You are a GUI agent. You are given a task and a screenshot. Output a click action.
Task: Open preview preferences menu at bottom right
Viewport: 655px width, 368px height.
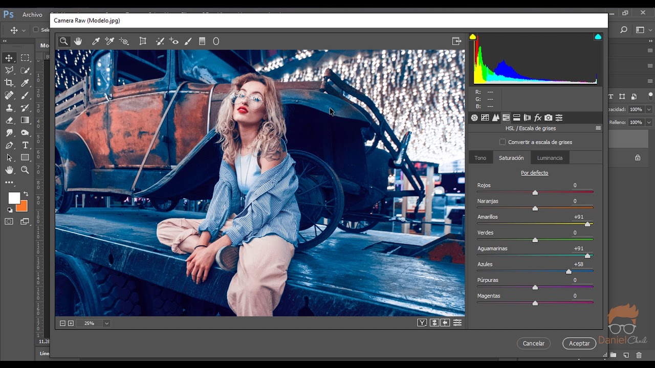[457, 323]
